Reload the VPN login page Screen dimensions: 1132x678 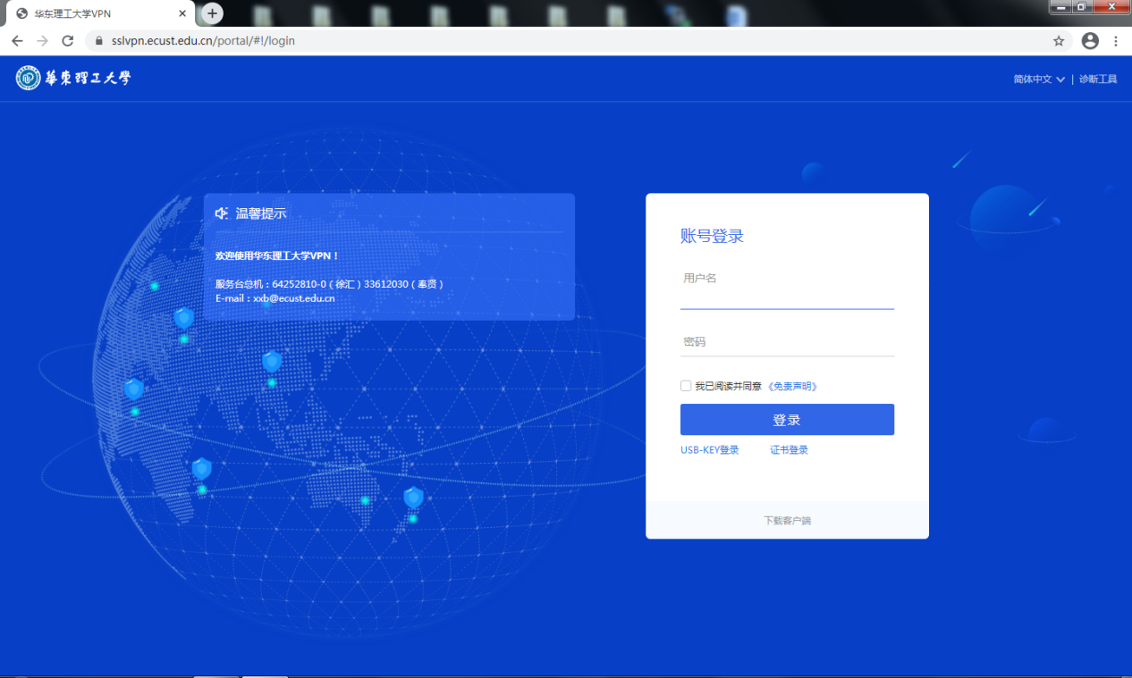tap(67, 41)
